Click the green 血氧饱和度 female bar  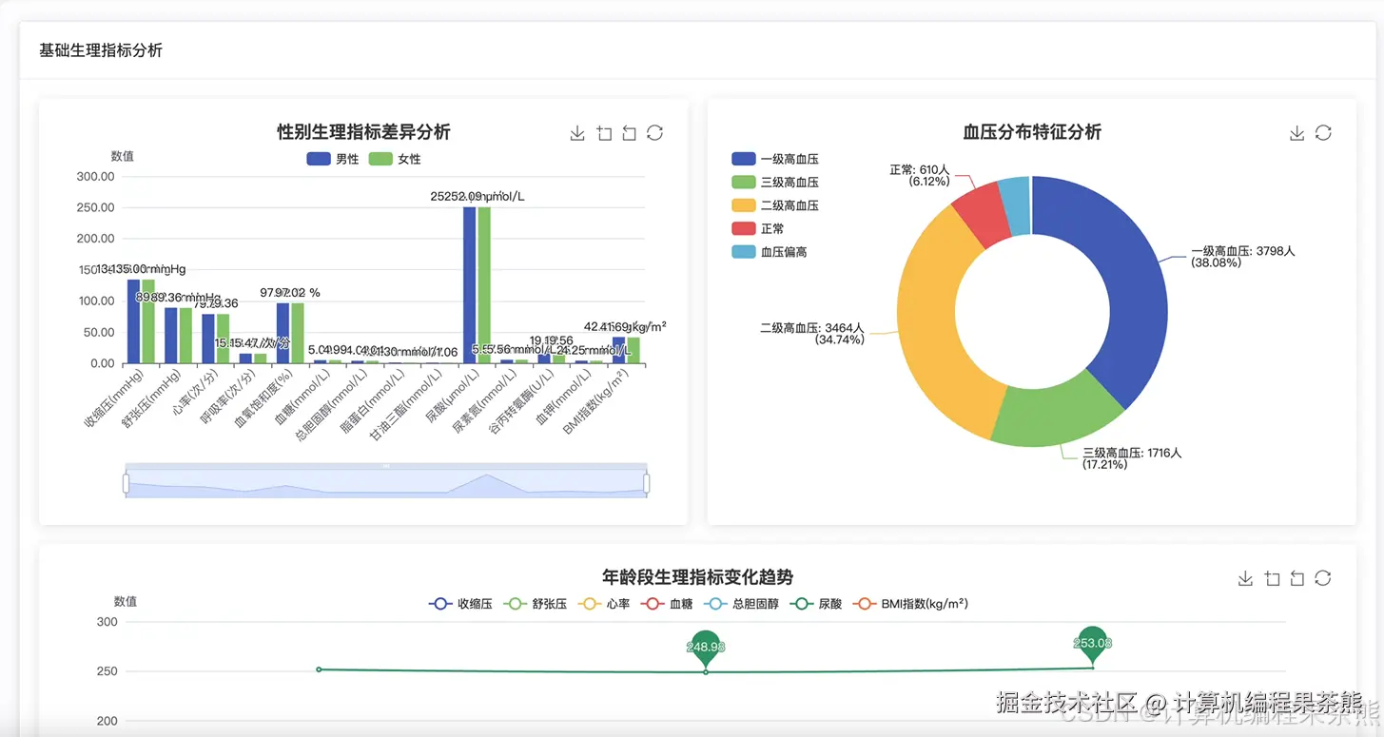298,333
